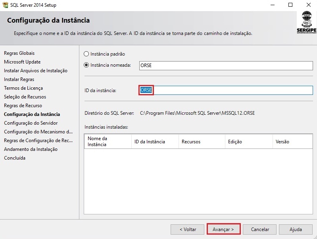Select the Instância nomeada radio button
Viewport: 317px width, 239px height.
86,65
